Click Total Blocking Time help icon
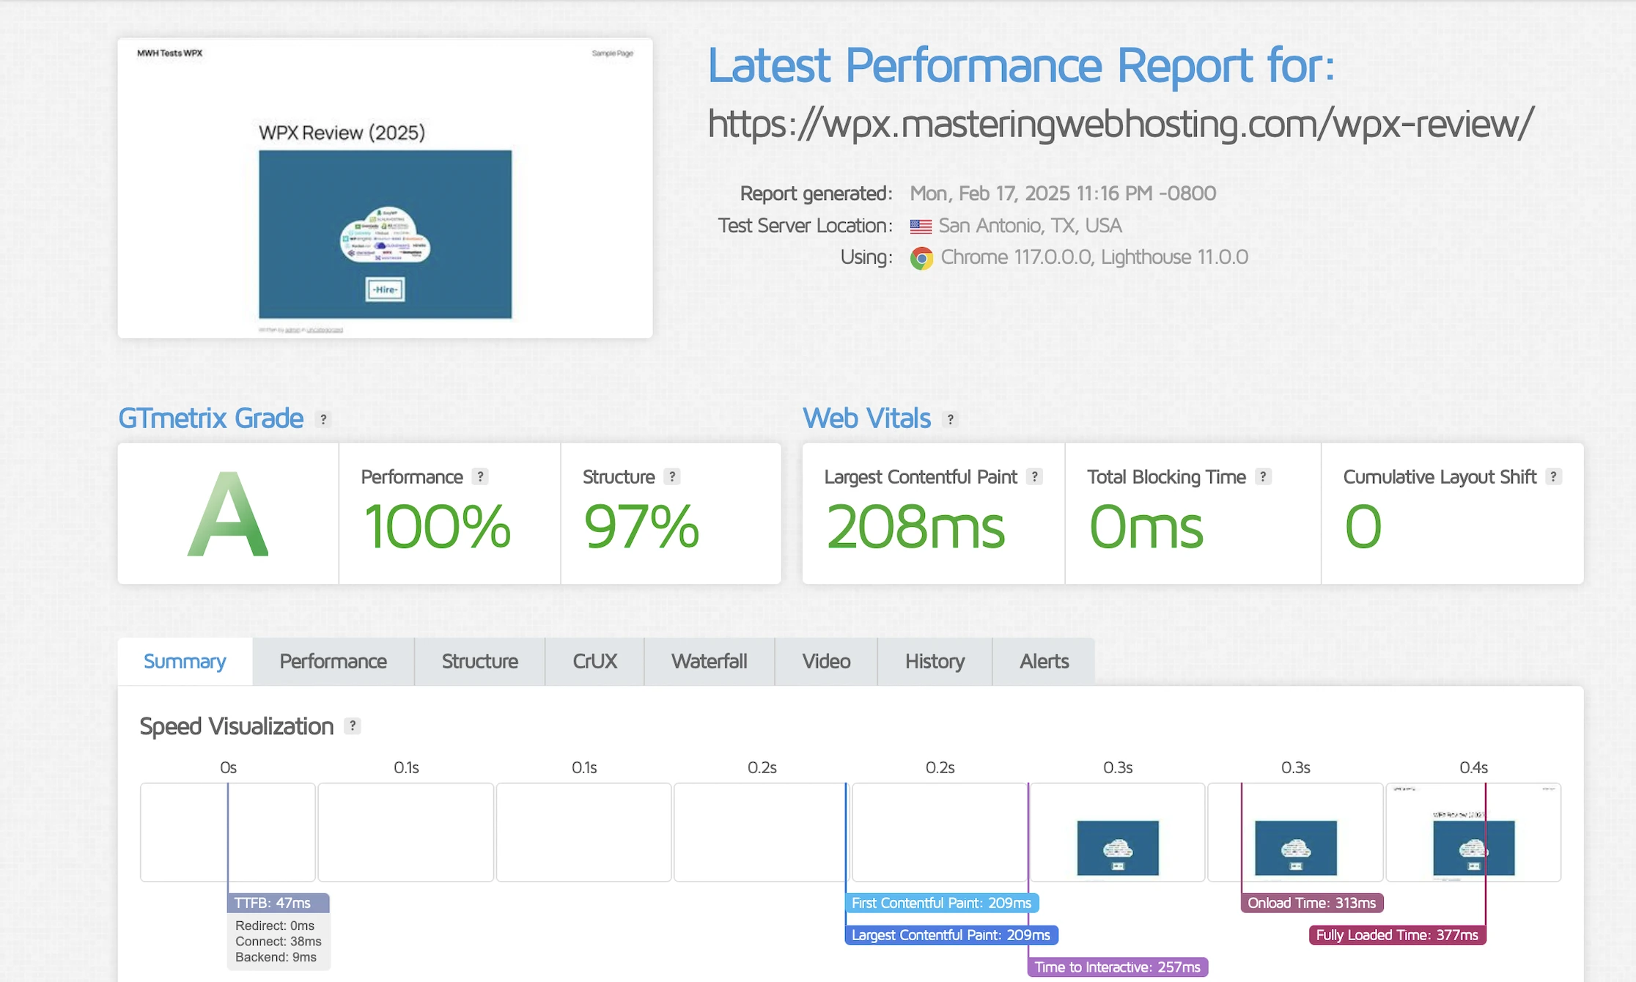Viewport: 1636px width, 982px height. pyautogui.click(x=1263, y=476)
